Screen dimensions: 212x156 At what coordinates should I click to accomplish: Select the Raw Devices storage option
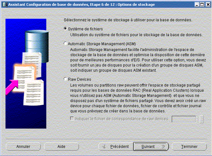click(x=66, y=79)
